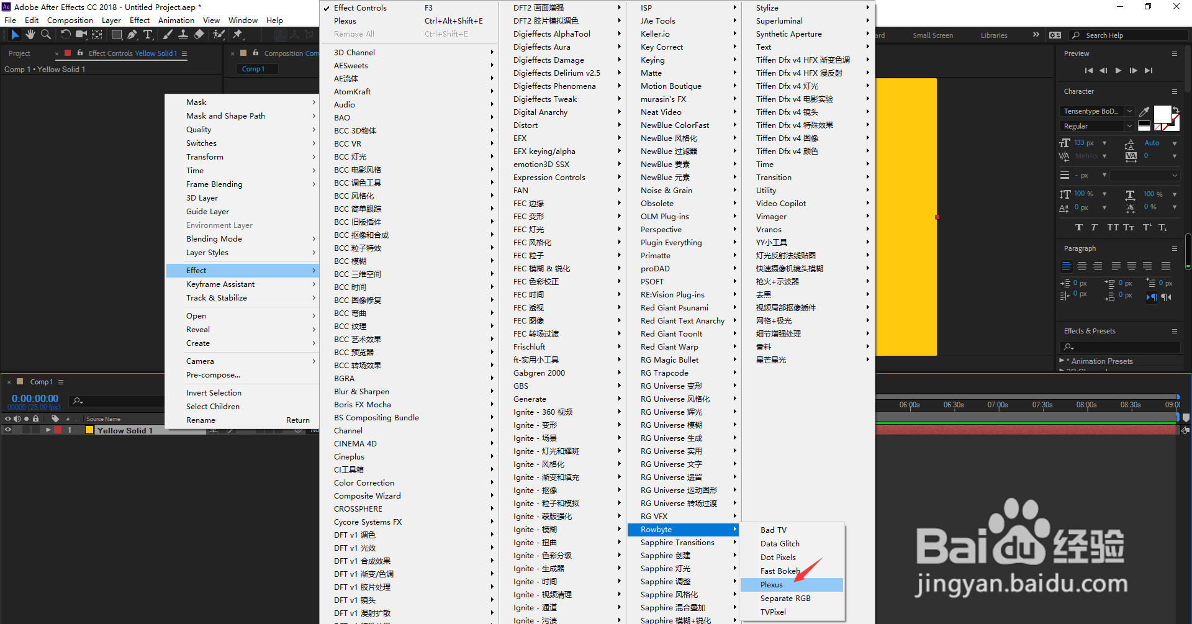1192x624 pixels.
Task: Apply Small Caps text style
Action: click(x=1129, y=228)
